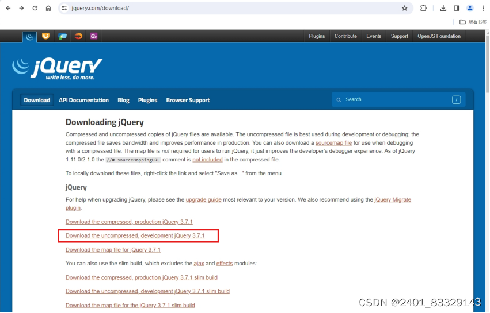Download the map file for jQuery 3.7.1

pos(113,250)
